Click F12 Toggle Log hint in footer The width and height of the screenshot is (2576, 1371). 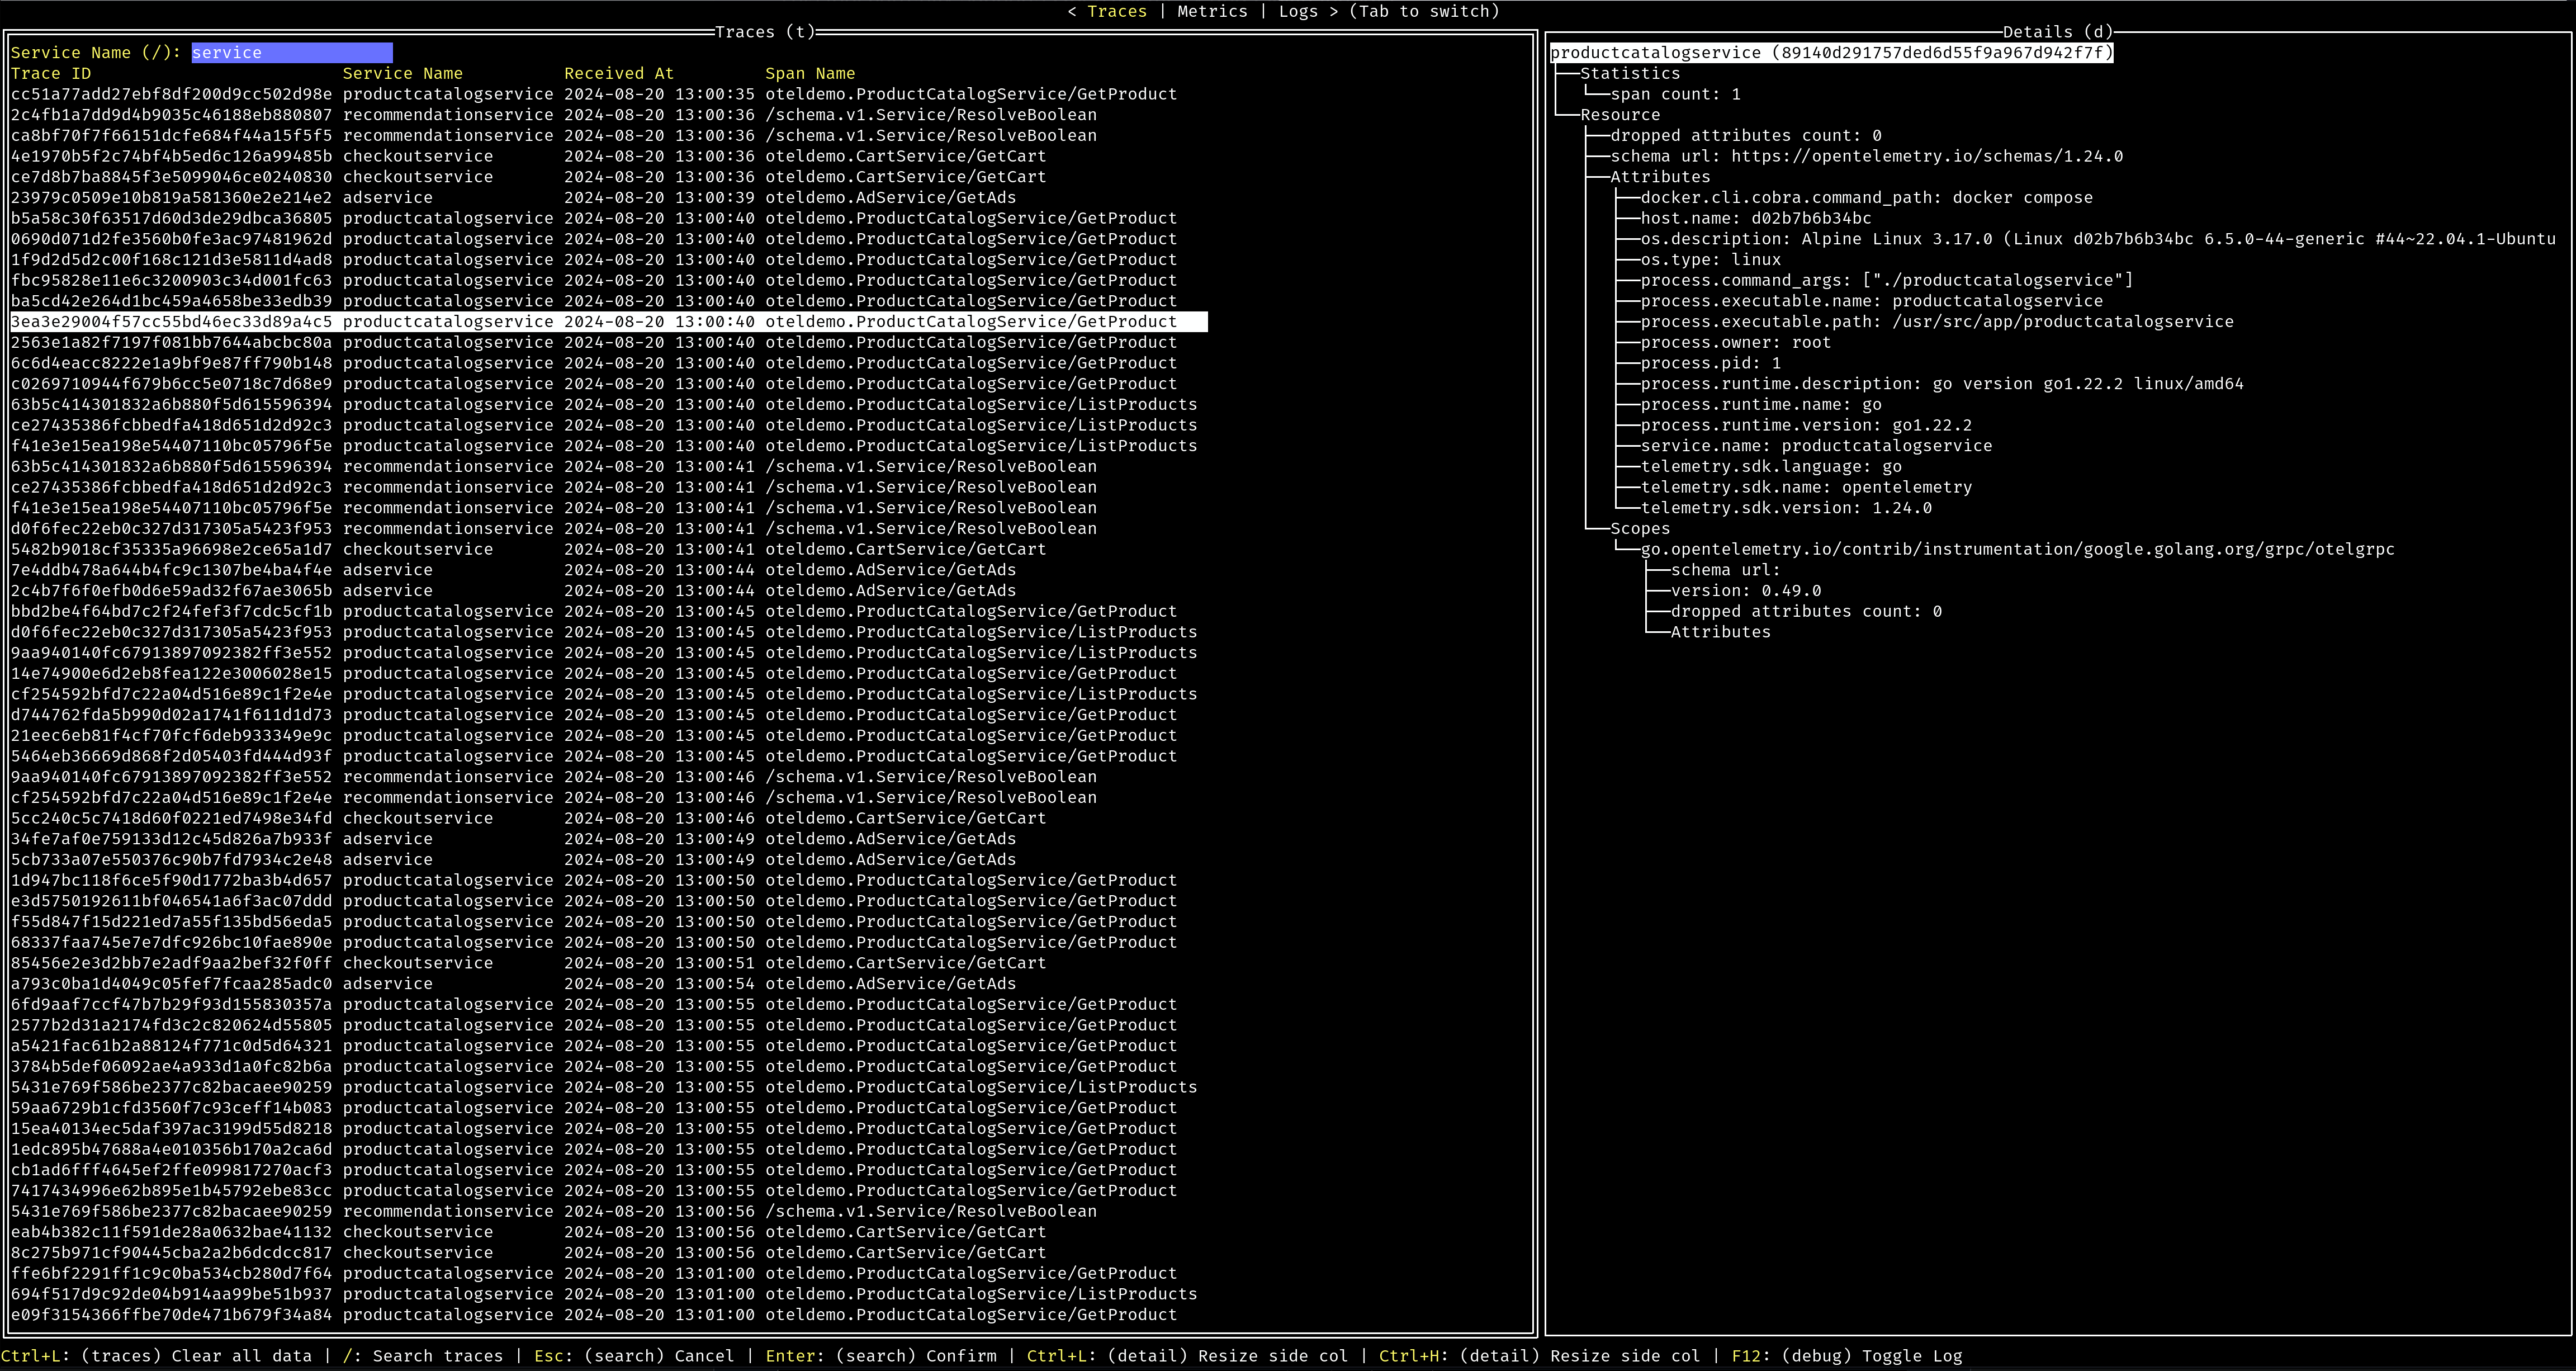[x=1848, y=1356]
